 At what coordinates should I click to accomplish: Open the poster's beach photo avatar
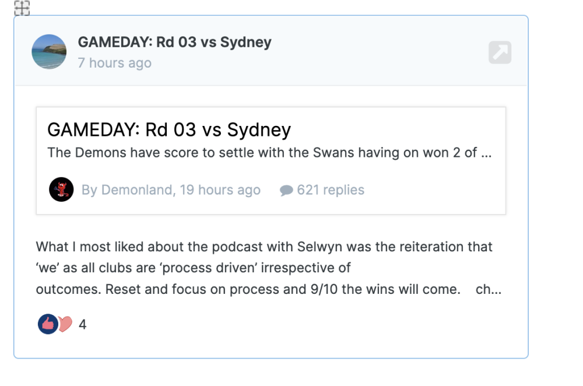coord(49,52)
